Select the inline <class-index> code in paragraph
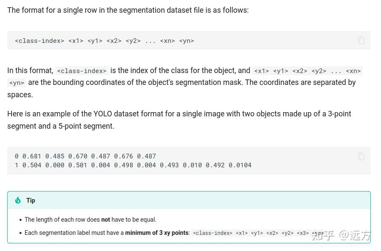 click(82, 71)
